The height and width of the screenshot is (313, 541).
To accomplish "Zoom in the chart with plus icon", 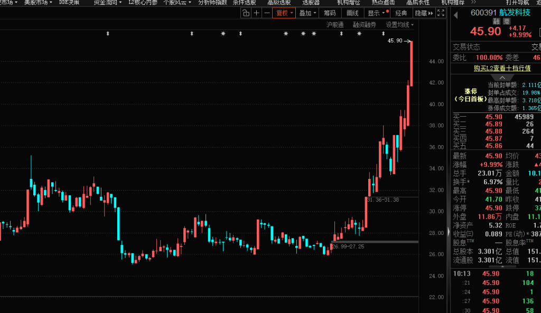I will click(257, 13).
